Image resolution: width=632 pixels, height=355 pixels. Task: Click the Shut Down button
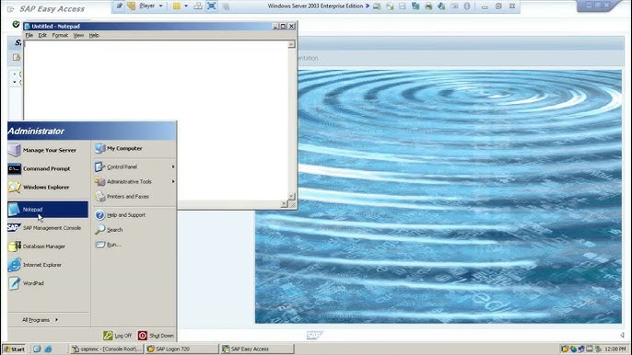(x=156, y=336)
